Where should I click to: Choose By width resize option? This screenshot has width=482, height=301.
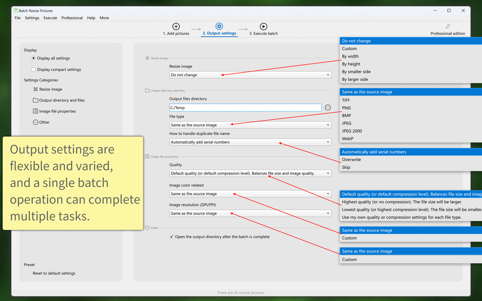(411, 56)
